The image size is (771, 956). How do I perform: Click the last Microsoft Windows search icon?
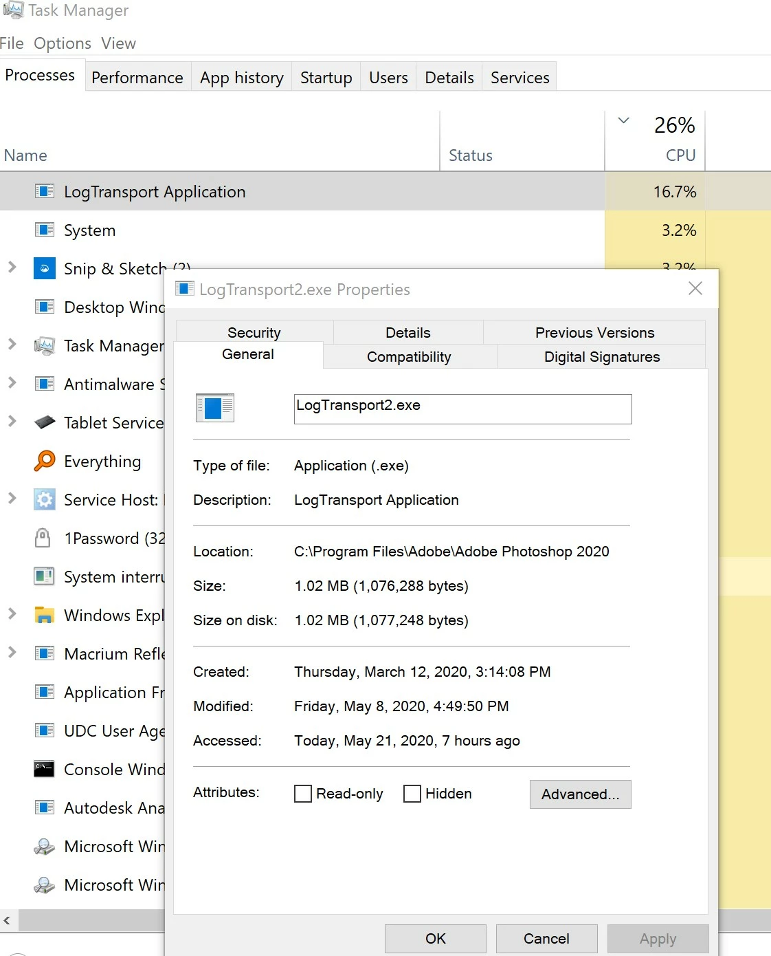tap(45, 884)
